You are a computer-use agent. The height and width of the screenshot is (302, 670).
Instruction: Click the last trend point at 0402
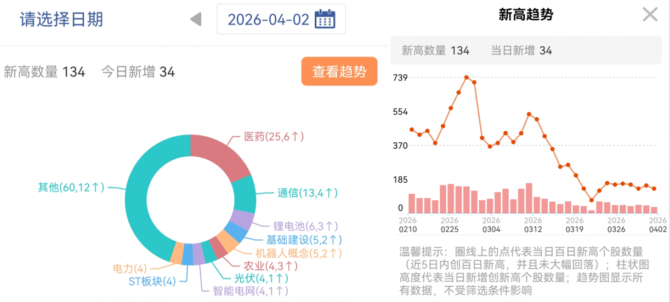654,189
